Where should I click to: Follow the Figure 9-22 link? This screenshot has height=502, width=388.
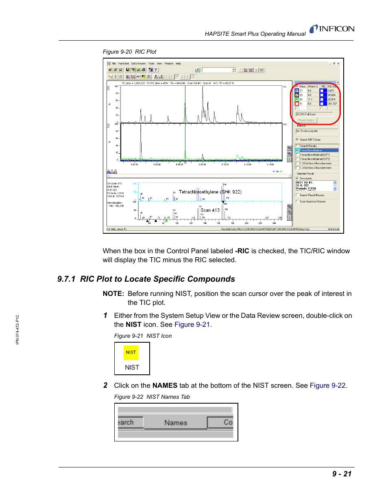click(328, 385)
